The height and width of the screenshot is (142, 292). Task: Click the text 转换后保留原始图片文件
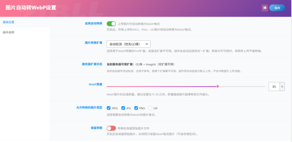pyautogui.click(x=134, y=129)
